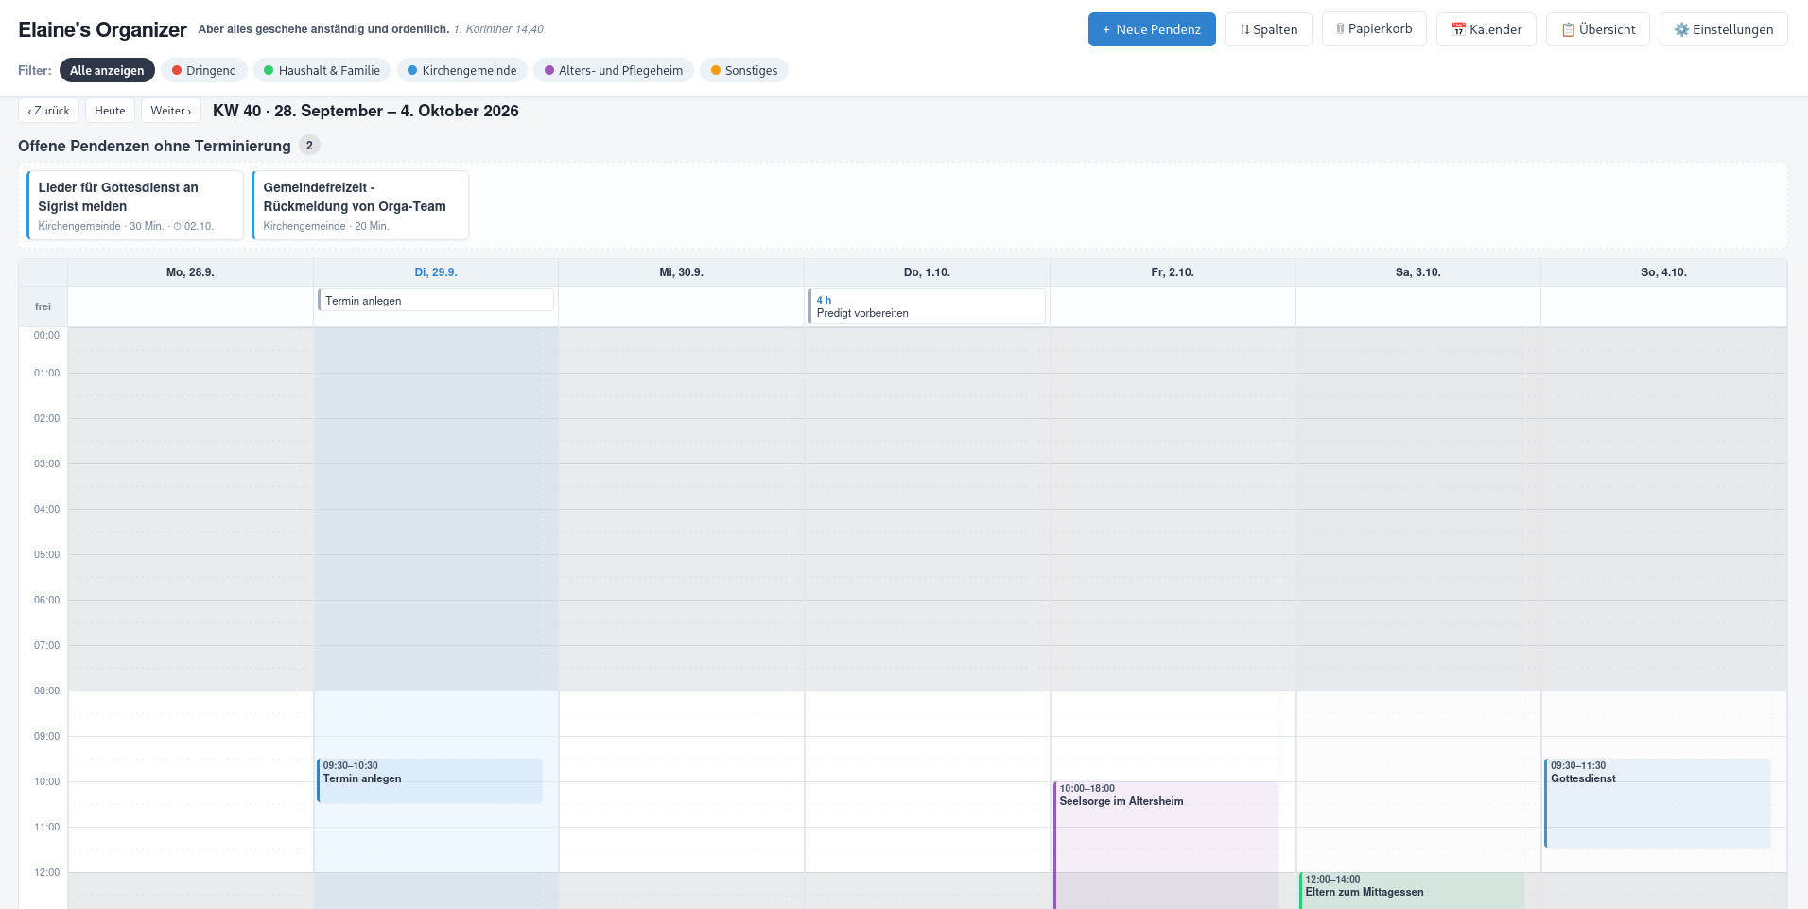
Task: Select the Fr, 2.10. day header
Action: coord(1173,272)
